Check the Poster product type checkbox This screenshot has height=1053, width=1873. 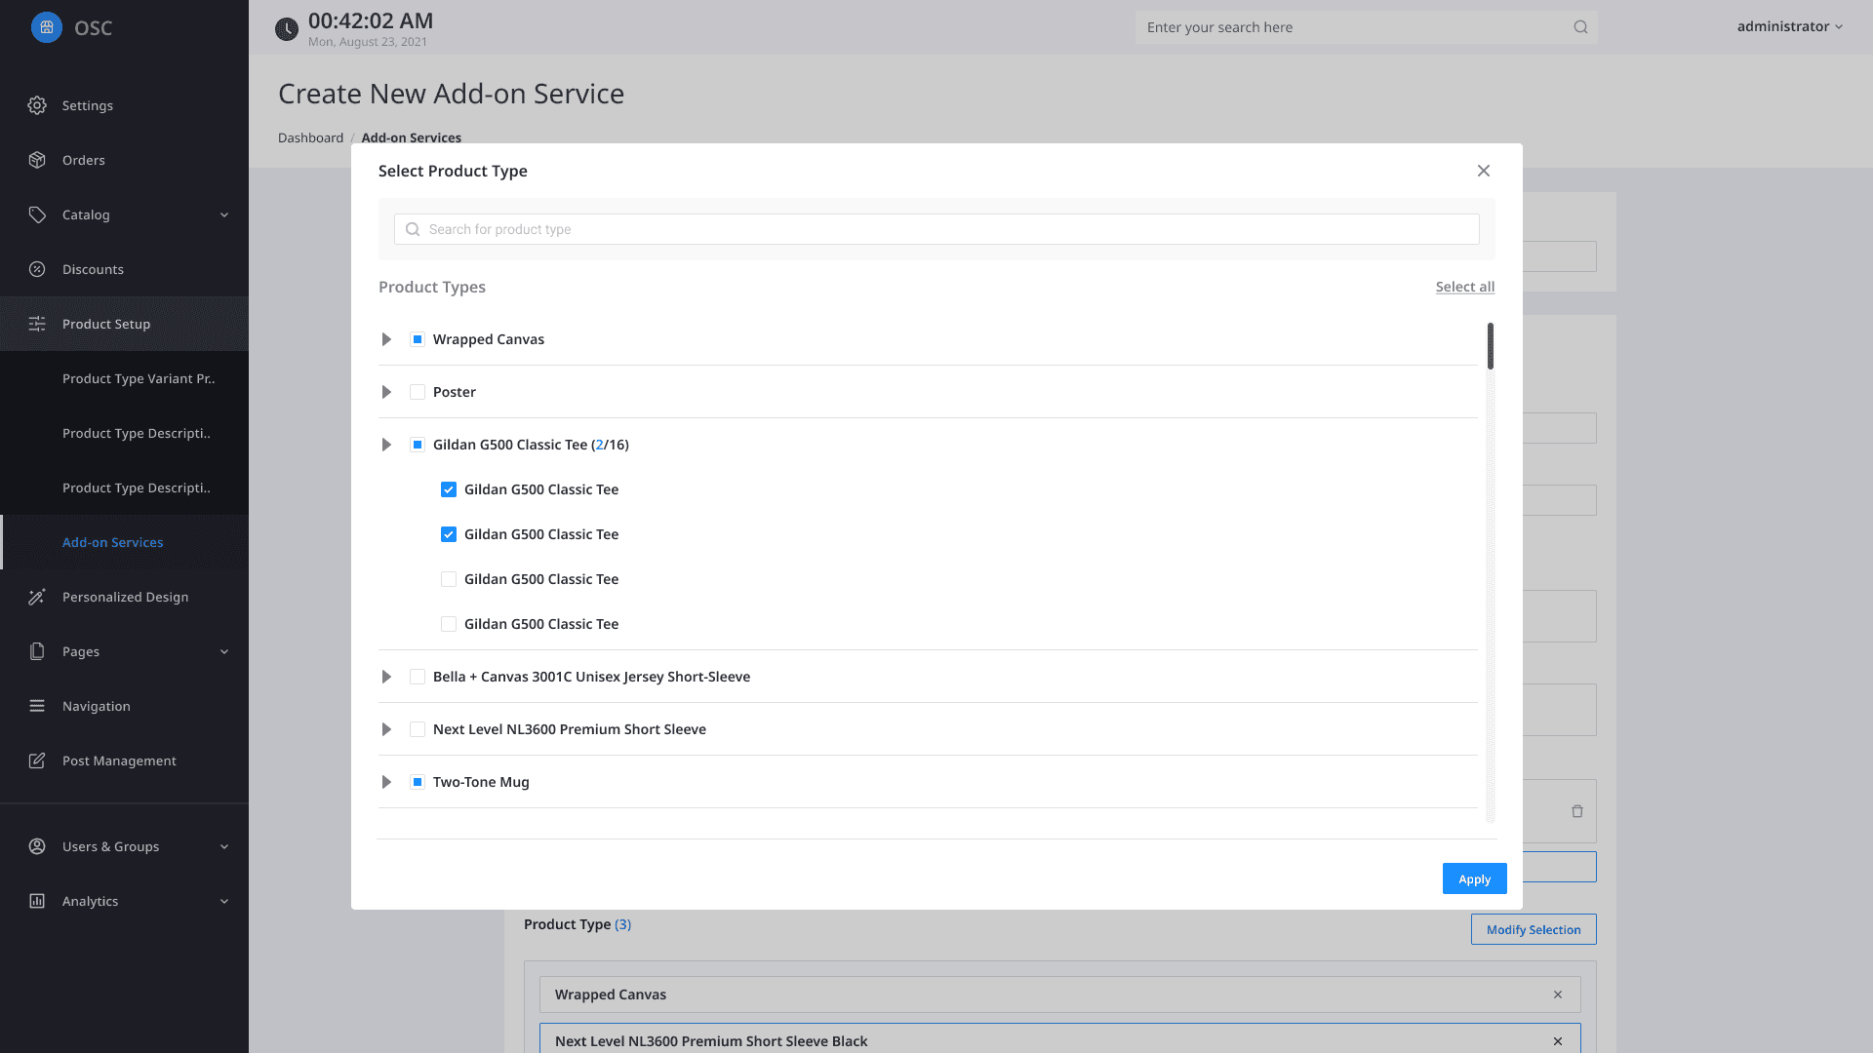click(x=418, y=392)
